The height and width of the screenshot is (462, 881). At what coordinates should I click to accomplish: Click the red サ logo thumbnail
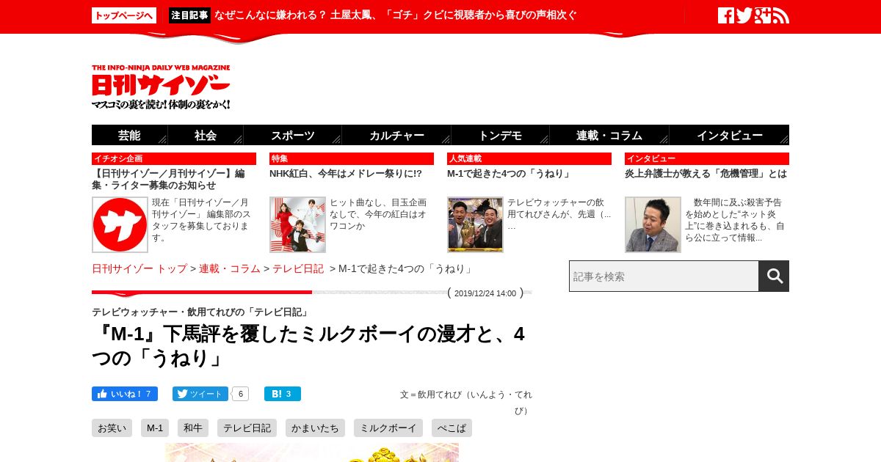[120, 224]
